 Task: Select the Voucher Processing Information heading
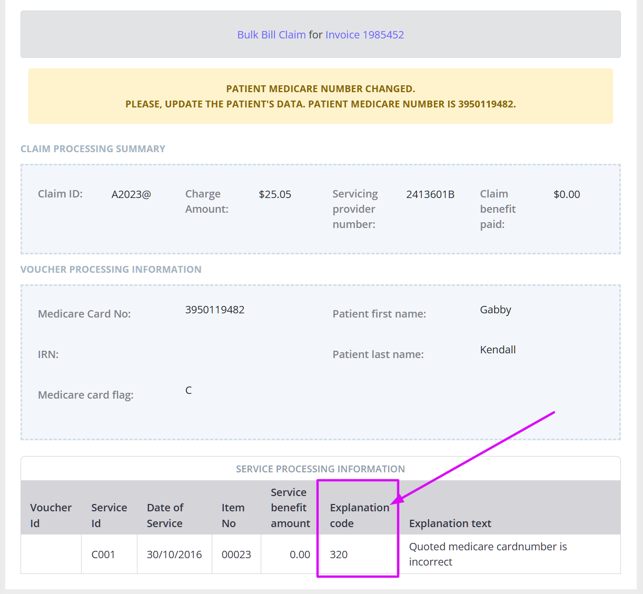tap(111, 270)
